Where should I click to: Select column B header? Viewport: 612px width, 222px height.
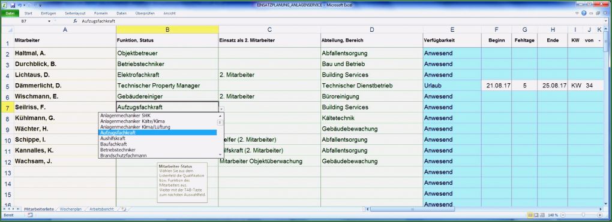tap(167, 29)
